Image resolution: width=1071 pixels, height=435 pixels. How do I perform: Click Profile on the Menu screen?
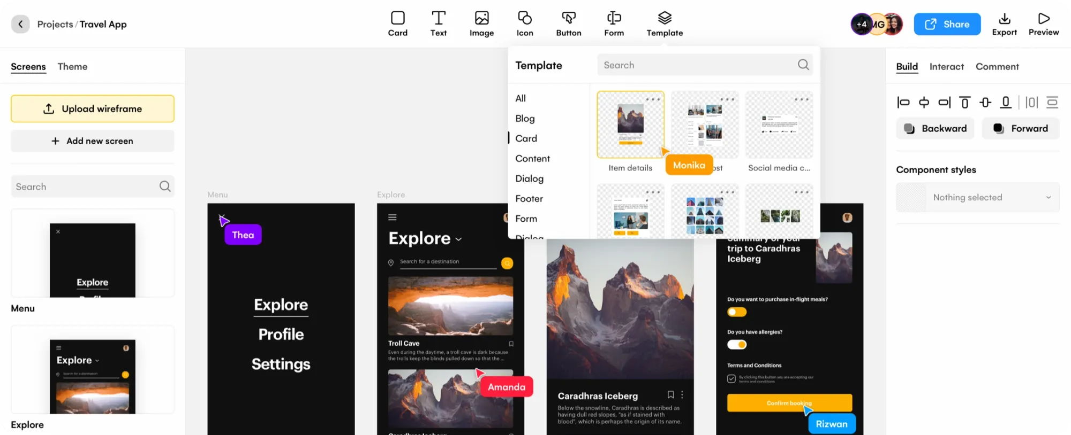click(281, 334)
